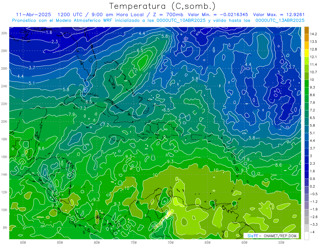Click the 'Valor Min. = -0.0216345' text
The width and height of the screenshot is (319, 246).
(218, 15)
